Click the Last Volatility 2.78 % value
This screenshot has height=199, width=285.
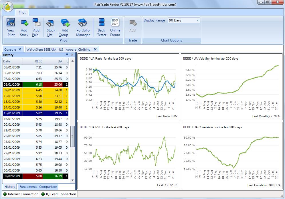click(x=266, y=116)
